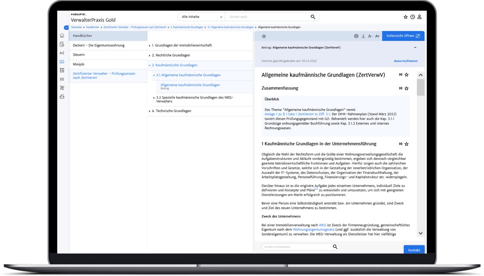484x276 pixels.
Task: Bookmark the Zusammenfassung section with star
Action: tap(406, 88)
